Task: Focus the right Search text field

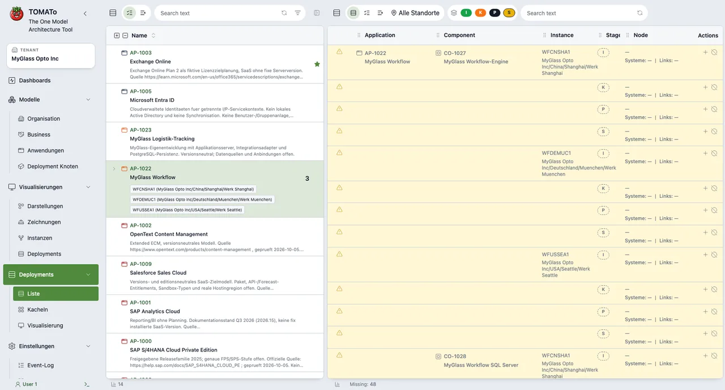Action: click(x=578, y=13)
